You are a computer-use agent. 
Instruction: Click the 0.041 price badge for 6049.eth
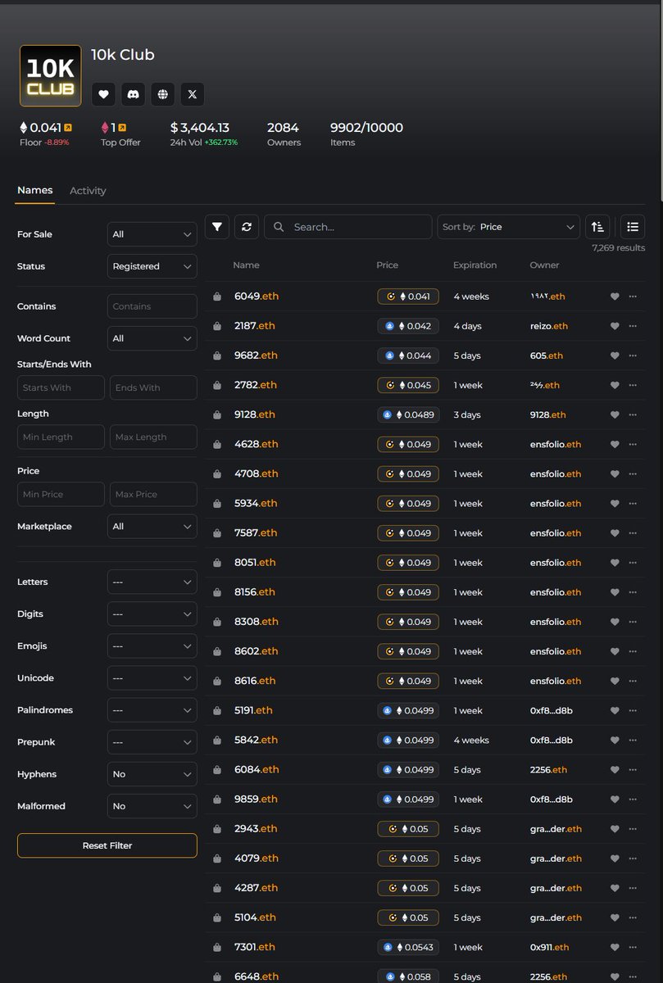pos(408,297)
